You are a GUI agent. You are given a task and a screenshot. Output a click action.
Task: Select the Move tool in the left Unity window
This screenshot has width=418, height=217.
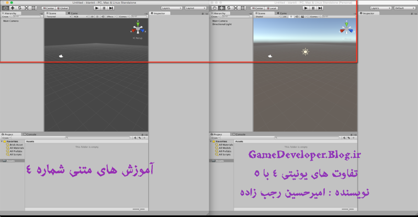[12, 8]
